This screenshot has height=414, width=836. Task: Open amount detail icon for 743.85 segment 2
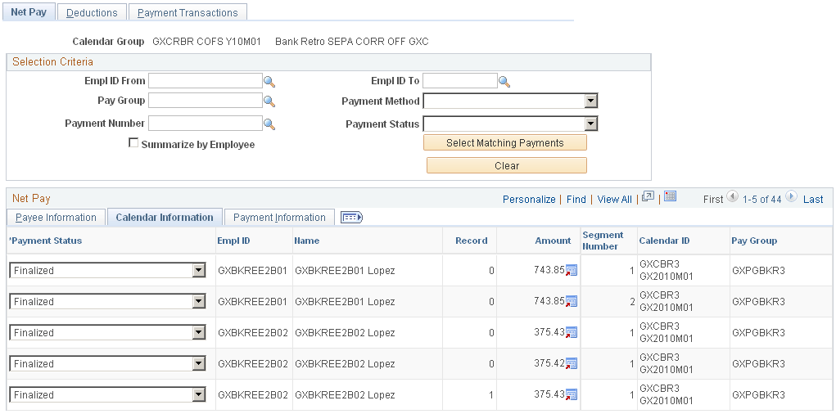tap(571, 302)
